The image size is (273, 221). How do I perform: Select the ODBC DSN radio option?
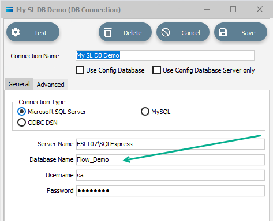coord(21,123)
